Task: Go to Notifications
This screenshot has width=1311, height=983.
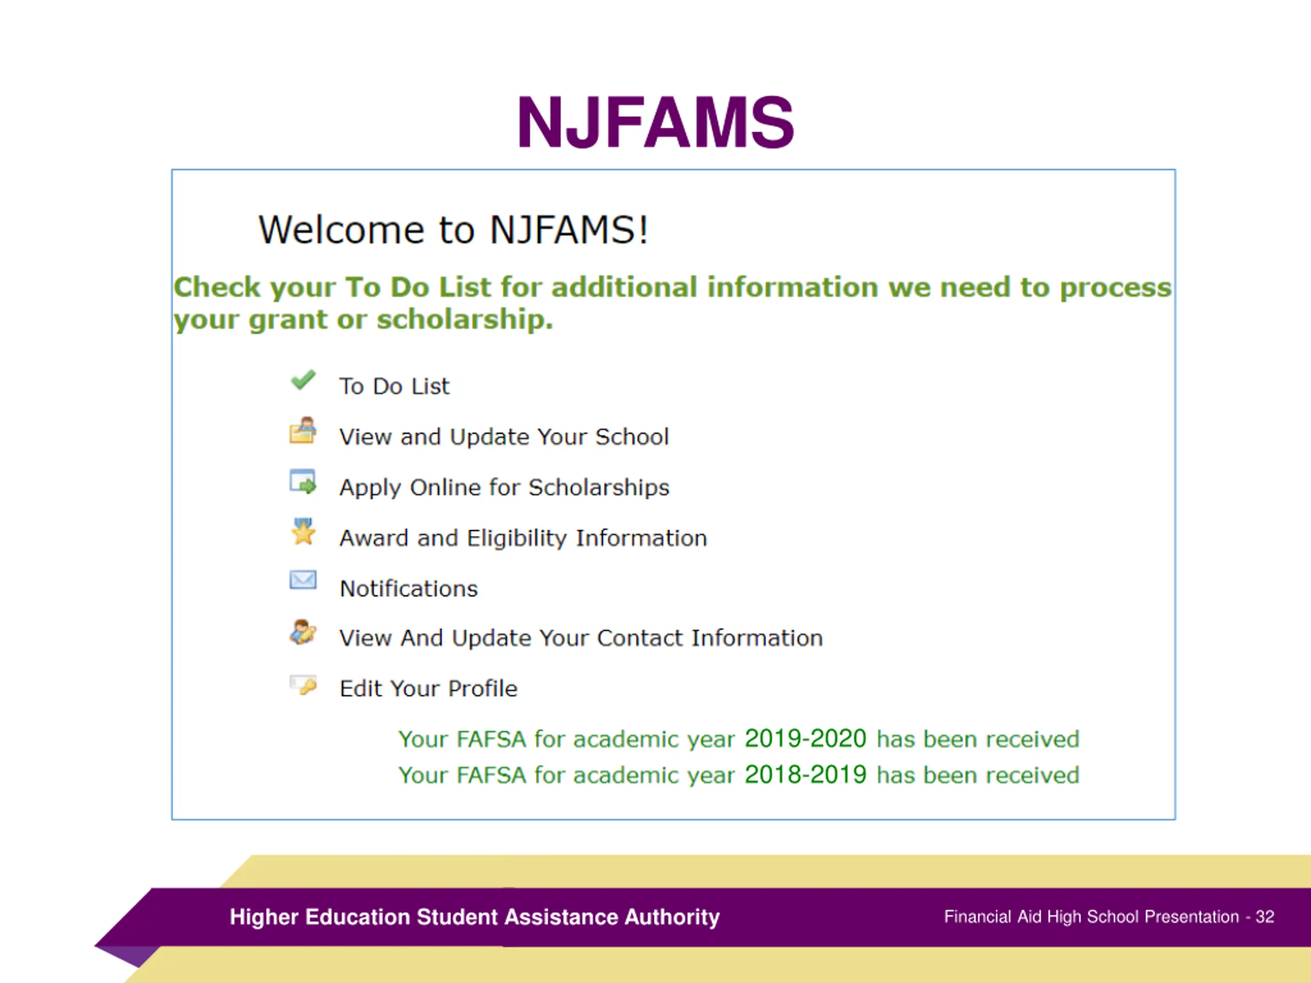Action: coord(409,588)
